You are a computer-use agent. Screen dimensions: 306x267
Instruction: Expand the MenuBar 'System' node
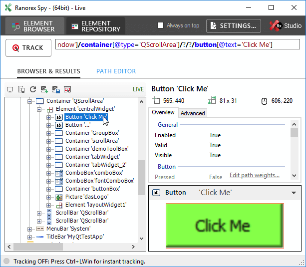coord(29,229)
